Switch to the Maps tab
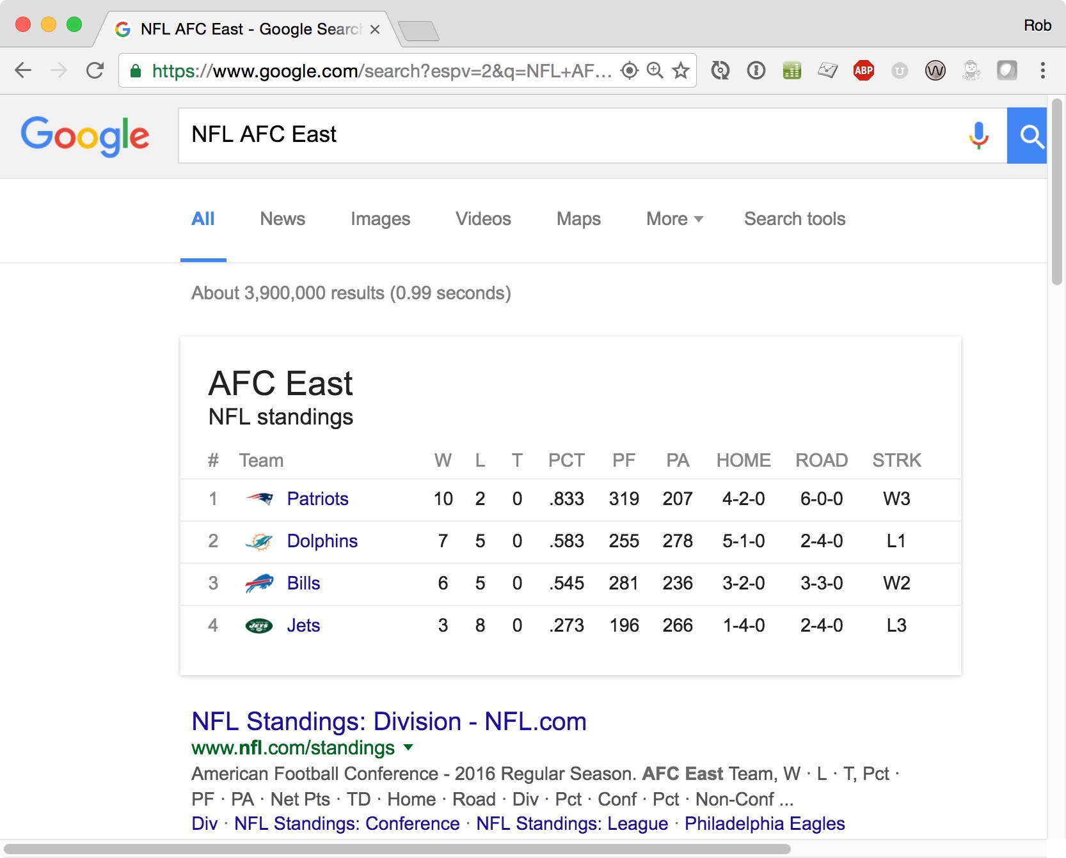The image size is (1066, 858). 578,219
